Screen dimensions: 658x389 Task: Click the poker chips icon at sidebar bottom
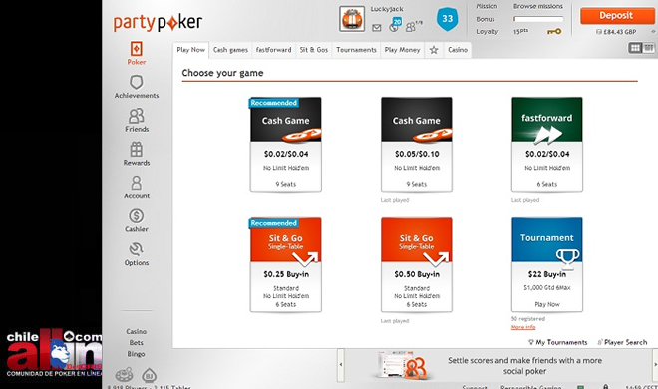[124, 374]
